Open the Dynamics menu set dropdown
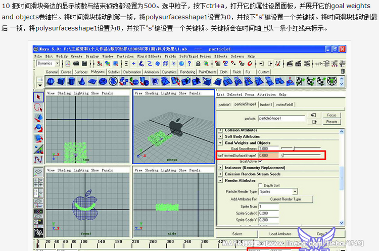 point(57,63)
